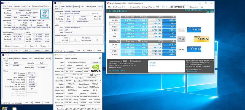245x110 pixels.
Task: Click the 4K QD16 read test button
Action: 115,30
